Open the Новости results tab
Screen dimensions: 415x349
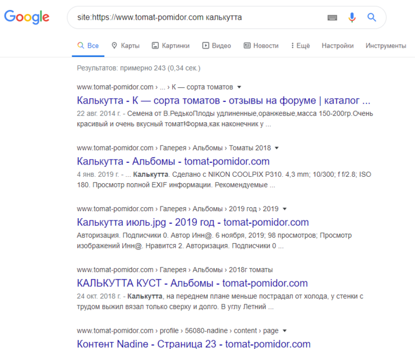click(261, 45)
